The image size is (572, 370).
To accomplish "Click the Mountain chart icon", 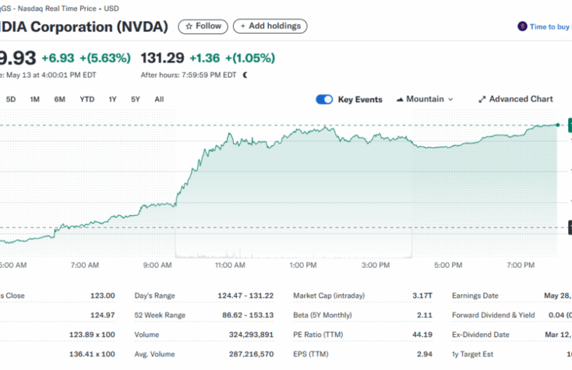I will [400, 99].
